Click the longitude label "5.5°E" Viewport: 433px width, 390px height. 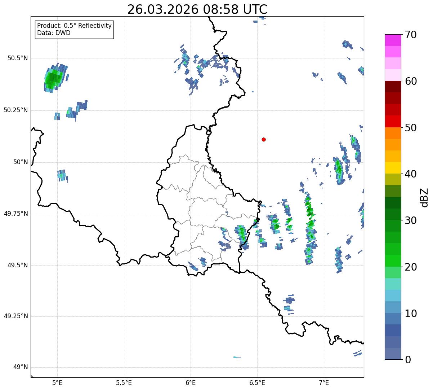pyautogui.click(x=124, y=382)
